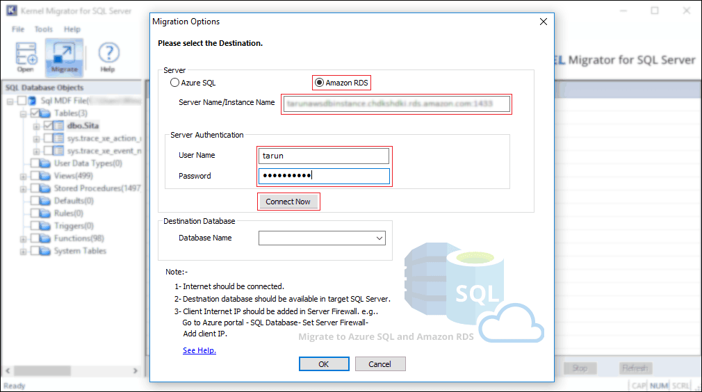The image size is (702, 392).
Task: Collapse the Sql MDF File node
Action: [x=10, y=101]
